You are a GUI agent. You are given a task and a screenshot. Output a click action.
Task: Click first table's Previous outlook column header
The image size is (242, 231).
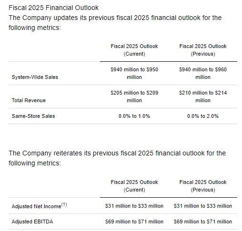[203, 50]
